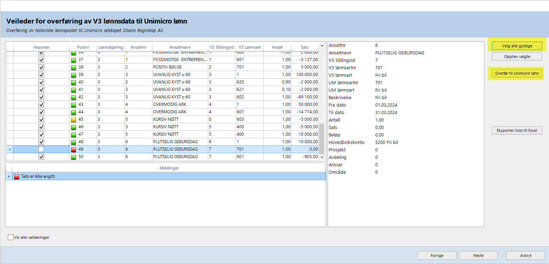Click green status icon on row 48
This screenshot has height=264, width=549.
click(x=74, y=142)
